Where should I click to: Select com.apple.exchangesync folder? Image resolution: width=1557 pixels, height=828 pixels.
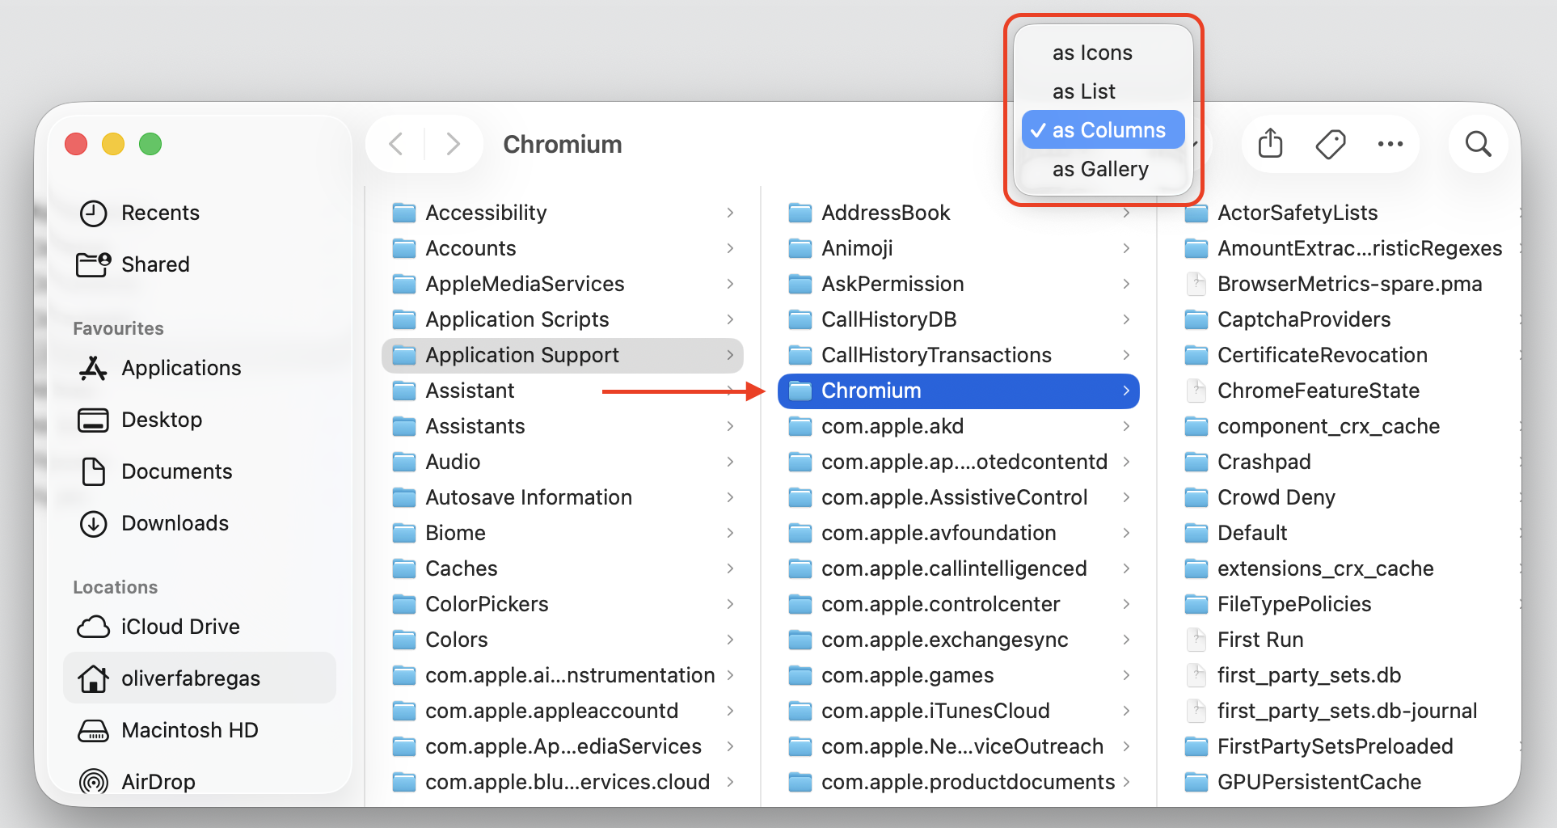coord(958,640)
